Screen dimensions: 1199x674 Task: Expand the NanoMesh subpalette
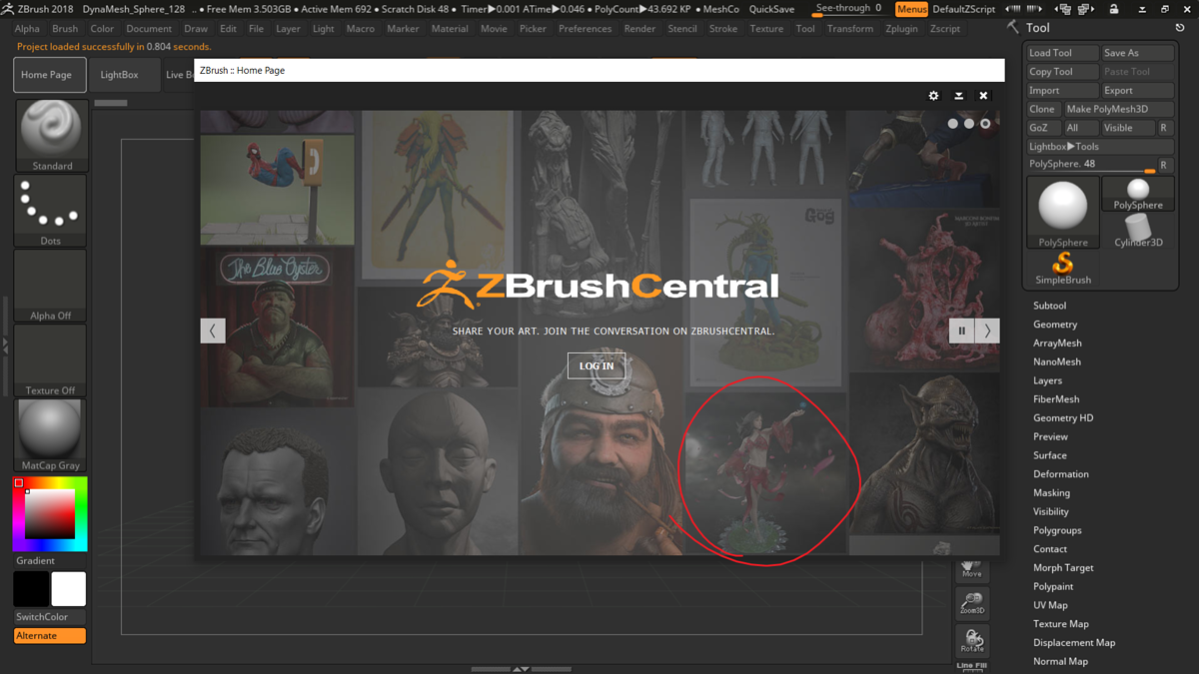coord(1057,362)
